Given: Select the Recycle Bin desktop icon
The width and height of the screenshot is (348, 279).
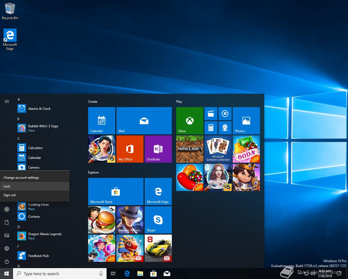Looking at the screenshot, I should (10, 11).
